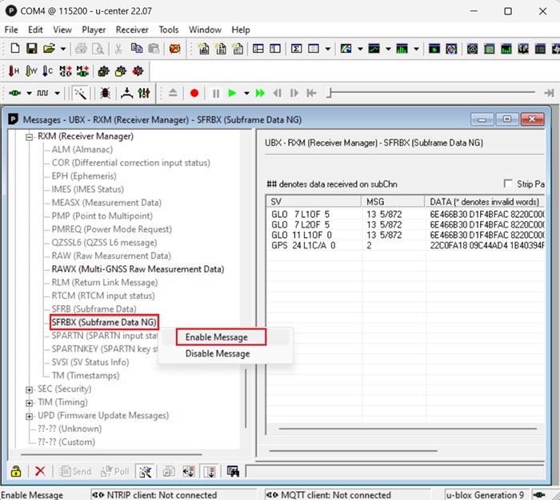
Task: Choose Enable Message in context menu
Action: tap(216, 337)
